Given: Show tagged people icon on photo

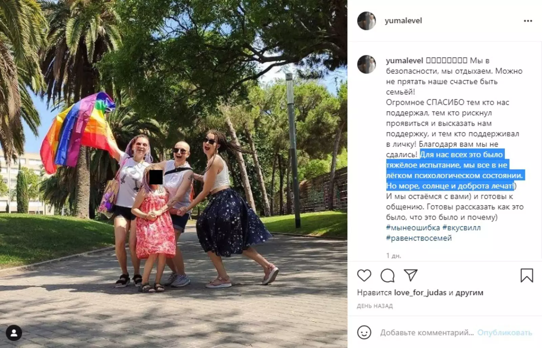Looking at the screenshot, I should [x=14, y=333].
